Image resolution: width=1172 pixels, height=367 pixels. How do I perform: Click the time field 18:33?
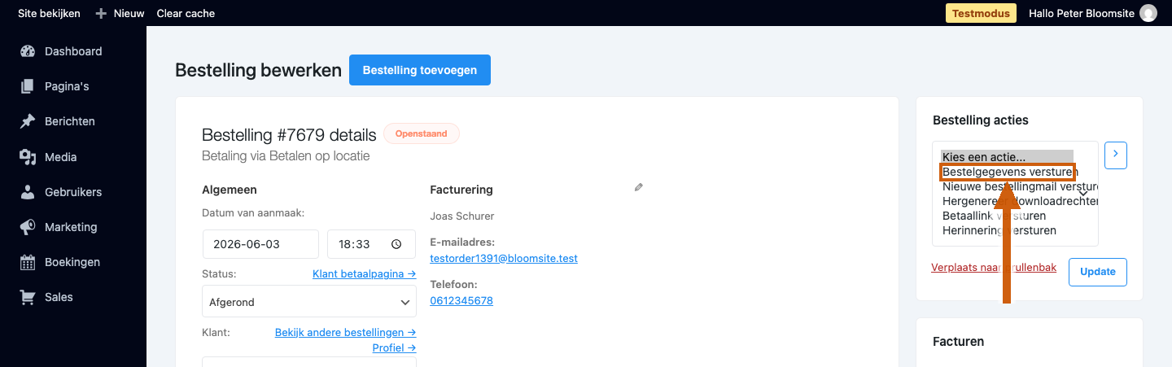(371, 244)
